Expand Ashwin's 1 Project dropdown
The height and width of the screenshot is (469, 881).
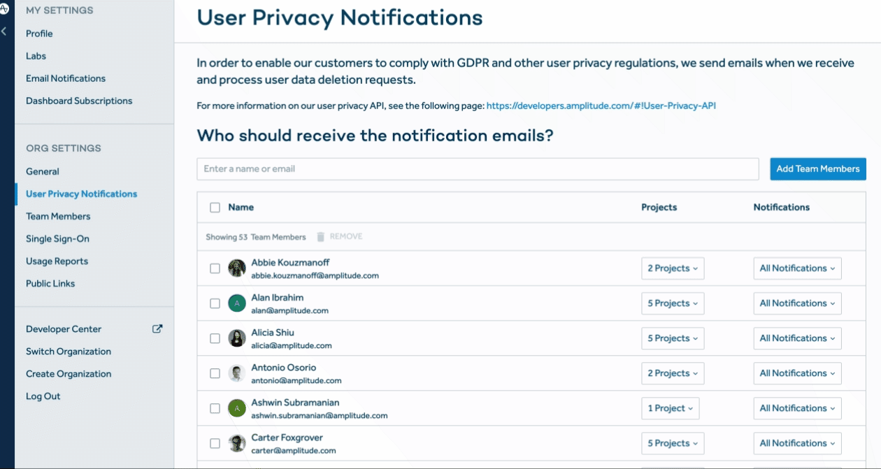(671, 407)
